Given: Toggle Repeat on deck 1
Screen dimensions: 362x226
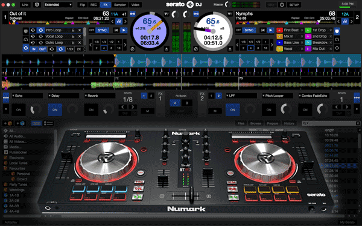Looking at the screenshot, I should point(69,18).
